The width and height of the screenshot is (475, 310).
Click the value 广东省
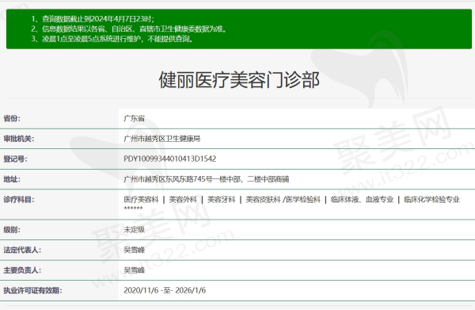(135, 118)
